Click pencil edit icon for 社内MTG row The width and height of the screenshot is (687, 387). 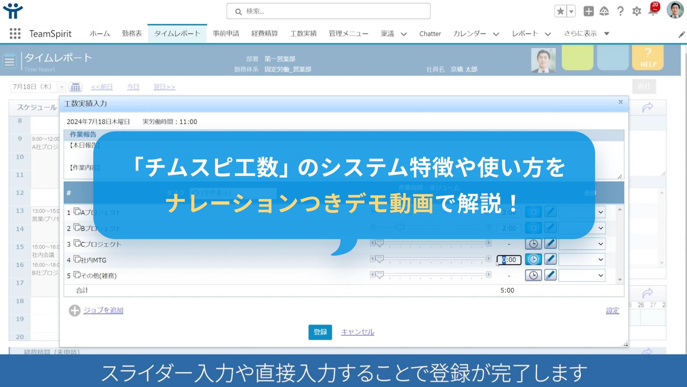pos(550,259)
